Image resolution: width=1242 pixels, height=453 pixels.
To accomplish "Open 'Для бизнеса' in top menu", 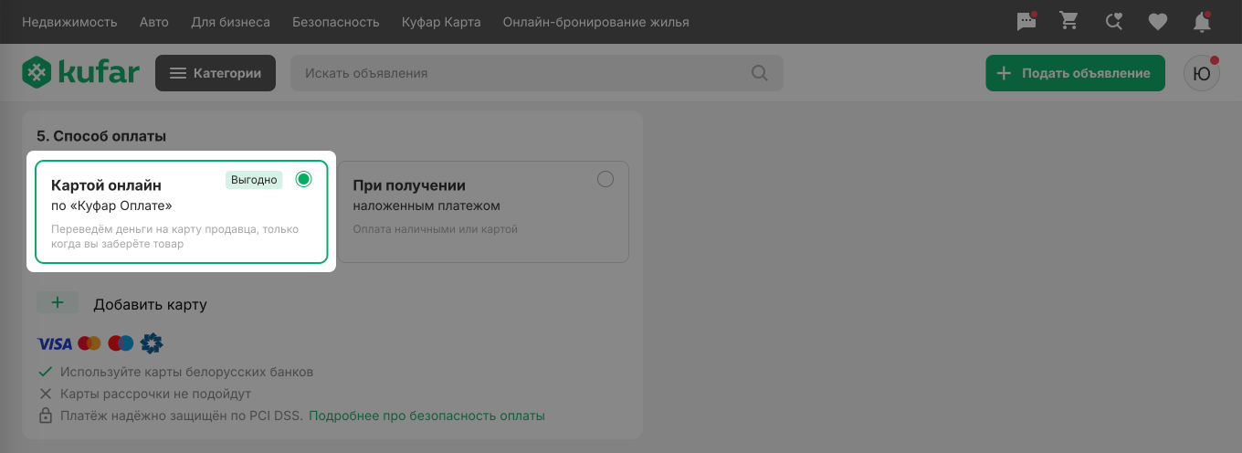I will (x=230, y=22).
